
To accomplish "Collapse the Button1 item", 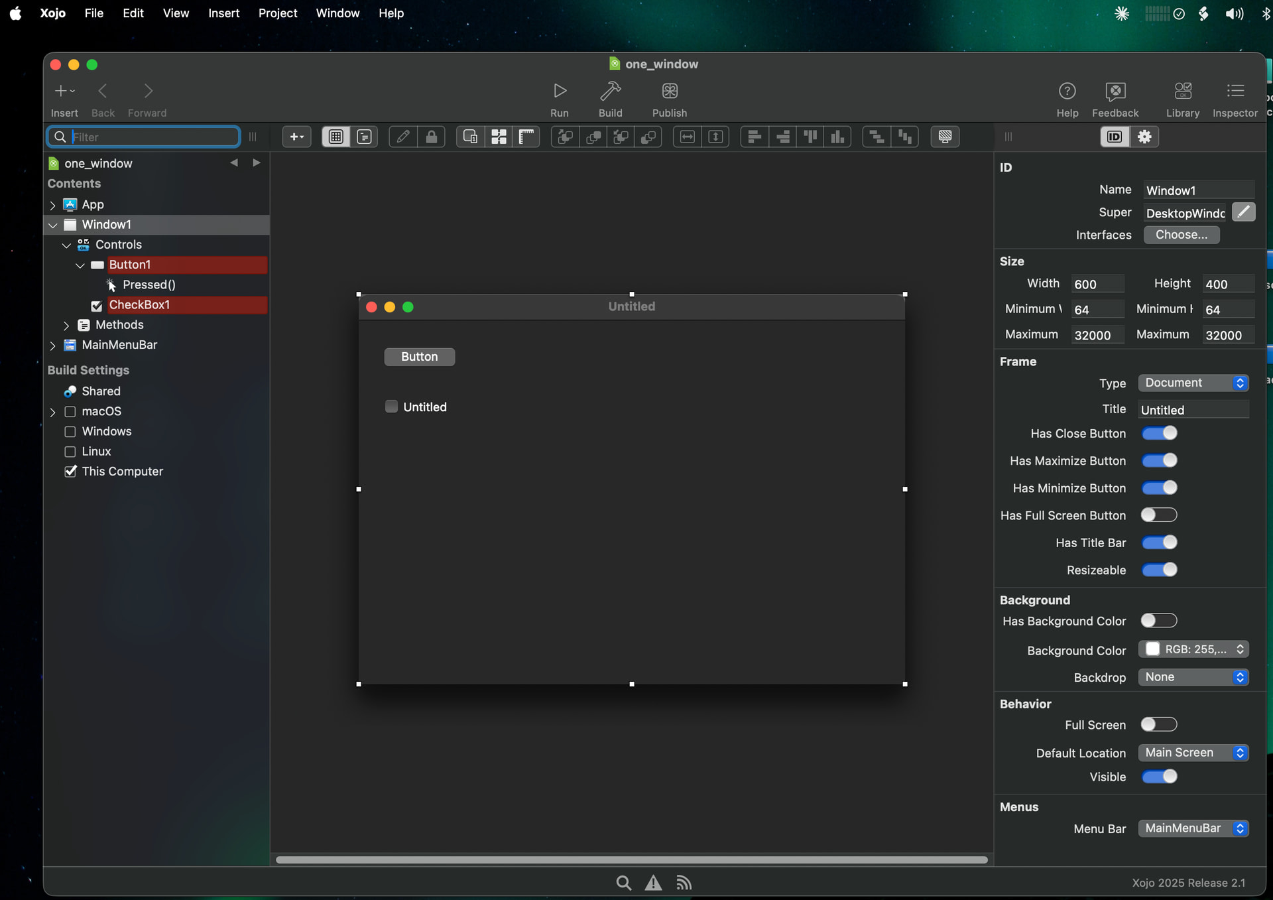I will click(80, 265).
